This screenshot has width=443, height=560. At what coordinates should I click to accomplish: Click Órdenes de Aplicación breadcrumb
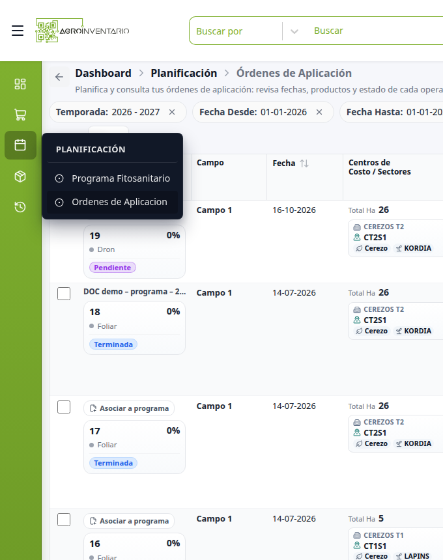[294, 73]
